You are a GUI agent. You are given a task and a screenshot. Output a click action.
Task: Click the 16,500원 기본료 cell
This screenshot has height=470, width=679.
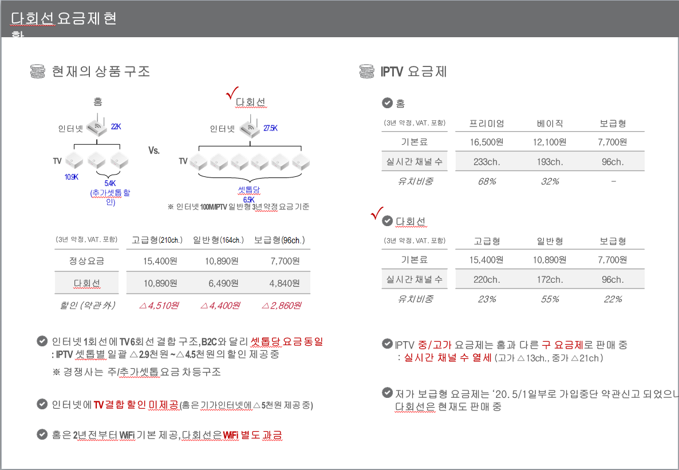point(487,142)
